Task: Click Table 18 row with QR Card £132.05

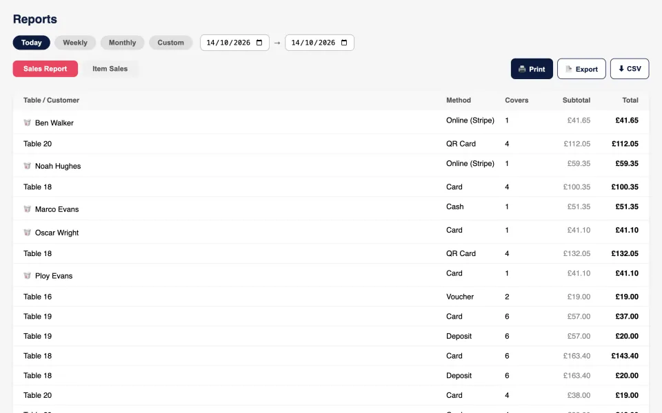Action: [331, 253]
